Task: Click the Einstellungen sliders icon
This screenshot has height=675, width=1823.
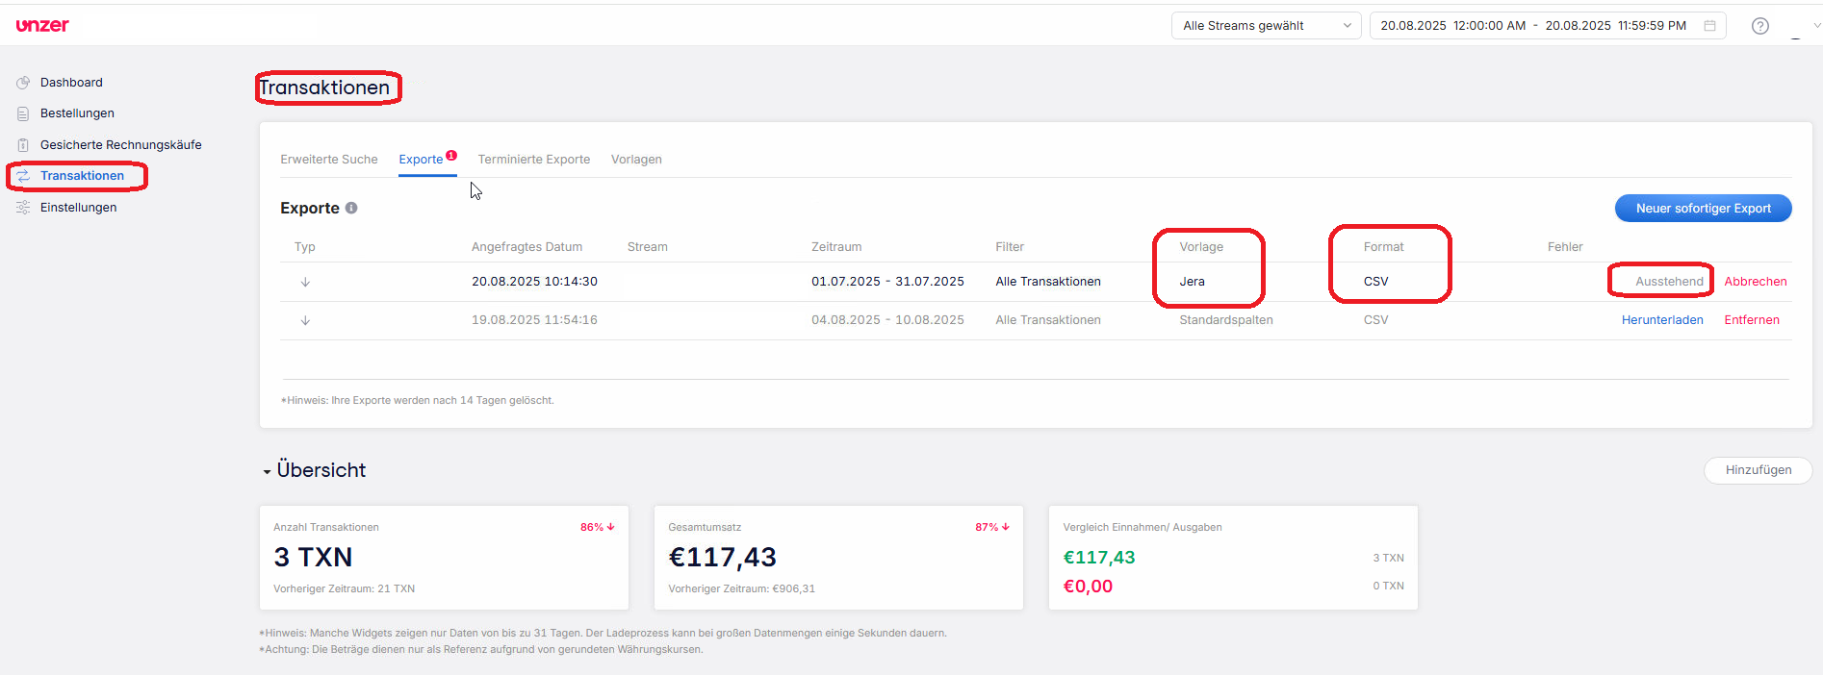Action: click(x=23, y=208)
